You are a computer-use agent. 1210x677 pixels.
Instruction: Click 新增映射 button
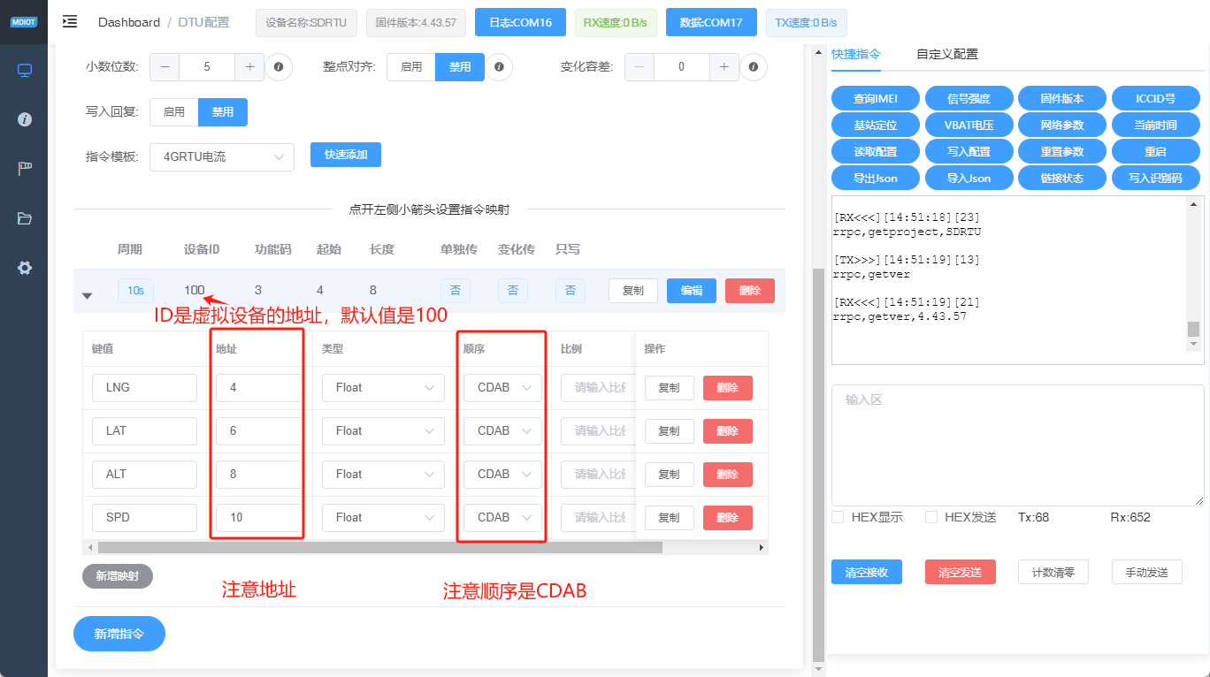[118, 576]
